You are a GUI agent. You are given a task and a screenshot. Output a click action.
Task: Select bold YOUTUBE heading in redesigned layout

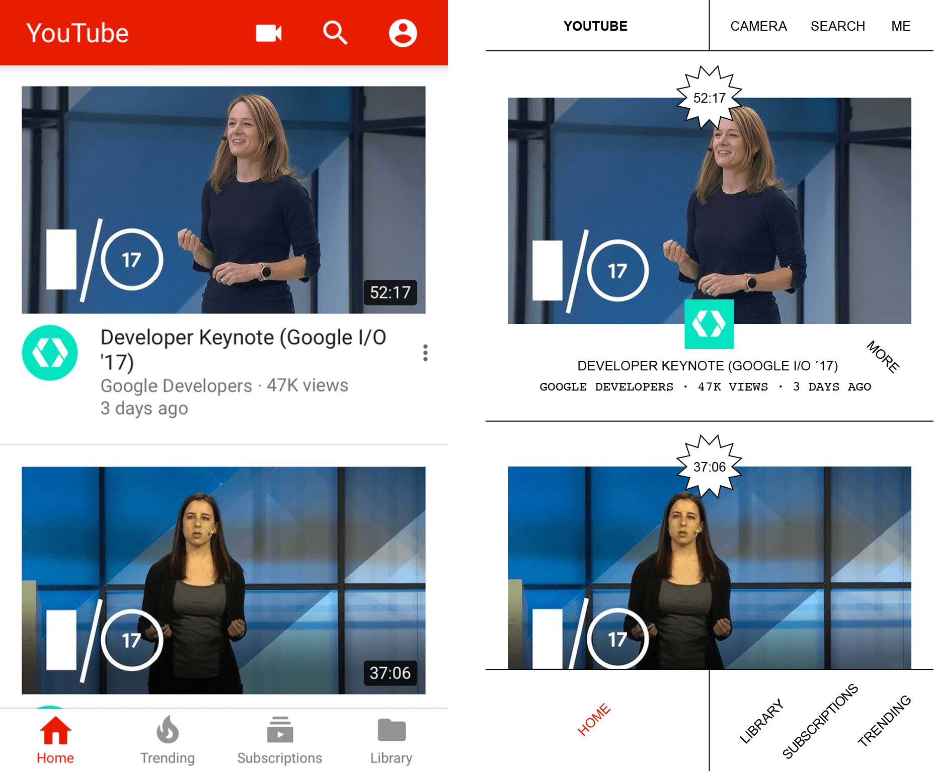595,26
